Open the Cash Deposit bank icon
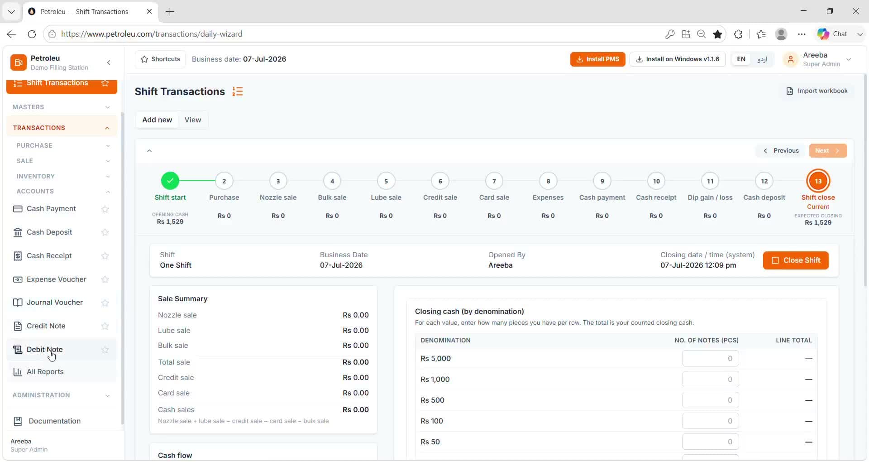 [18, 232]
